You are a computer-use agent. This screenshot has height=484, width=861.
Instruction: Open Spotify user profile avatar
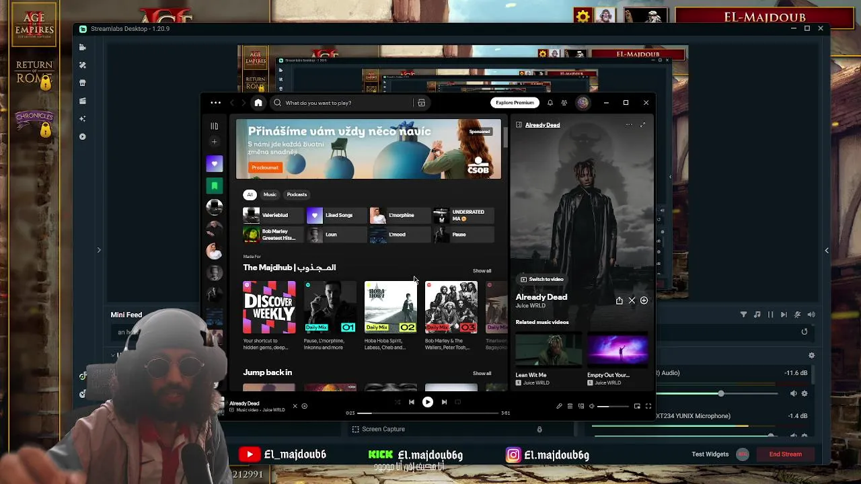tap(583, 103)
